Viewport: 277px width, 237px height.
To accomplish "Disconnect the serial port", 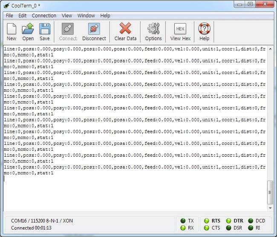I will [x=94, y=29].
